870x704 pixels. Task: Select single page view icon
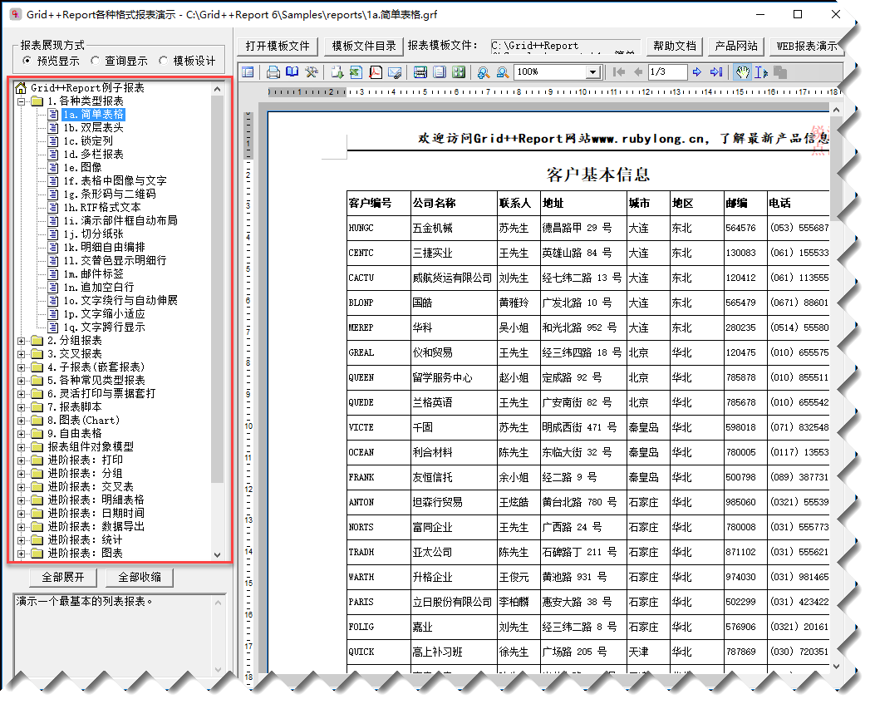[440, 72]
